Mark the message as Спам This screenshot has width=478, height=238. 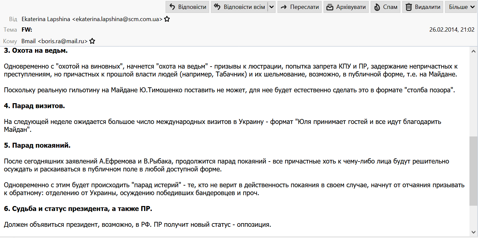pos(385,7)
